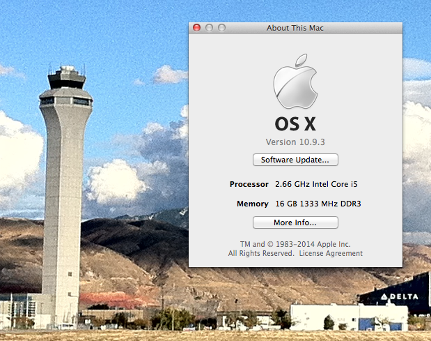Close the About This Mac window
The width and height of the screenshot is (431, 341).
click(196, 27)
